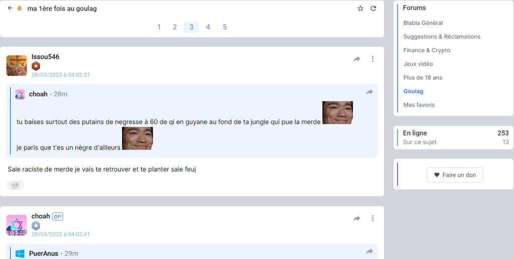Screen dimensions: 514x259
Task: Open the Suggestions & Réclamations forum
Action: coord(442,37)
